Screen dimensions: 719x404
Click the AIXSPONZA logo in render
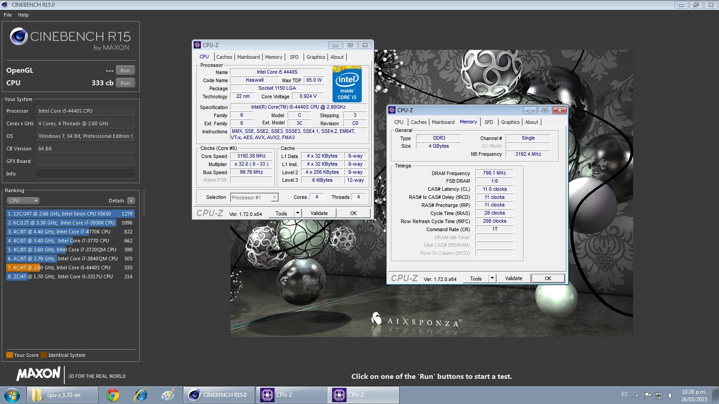[x=416, y=321]
